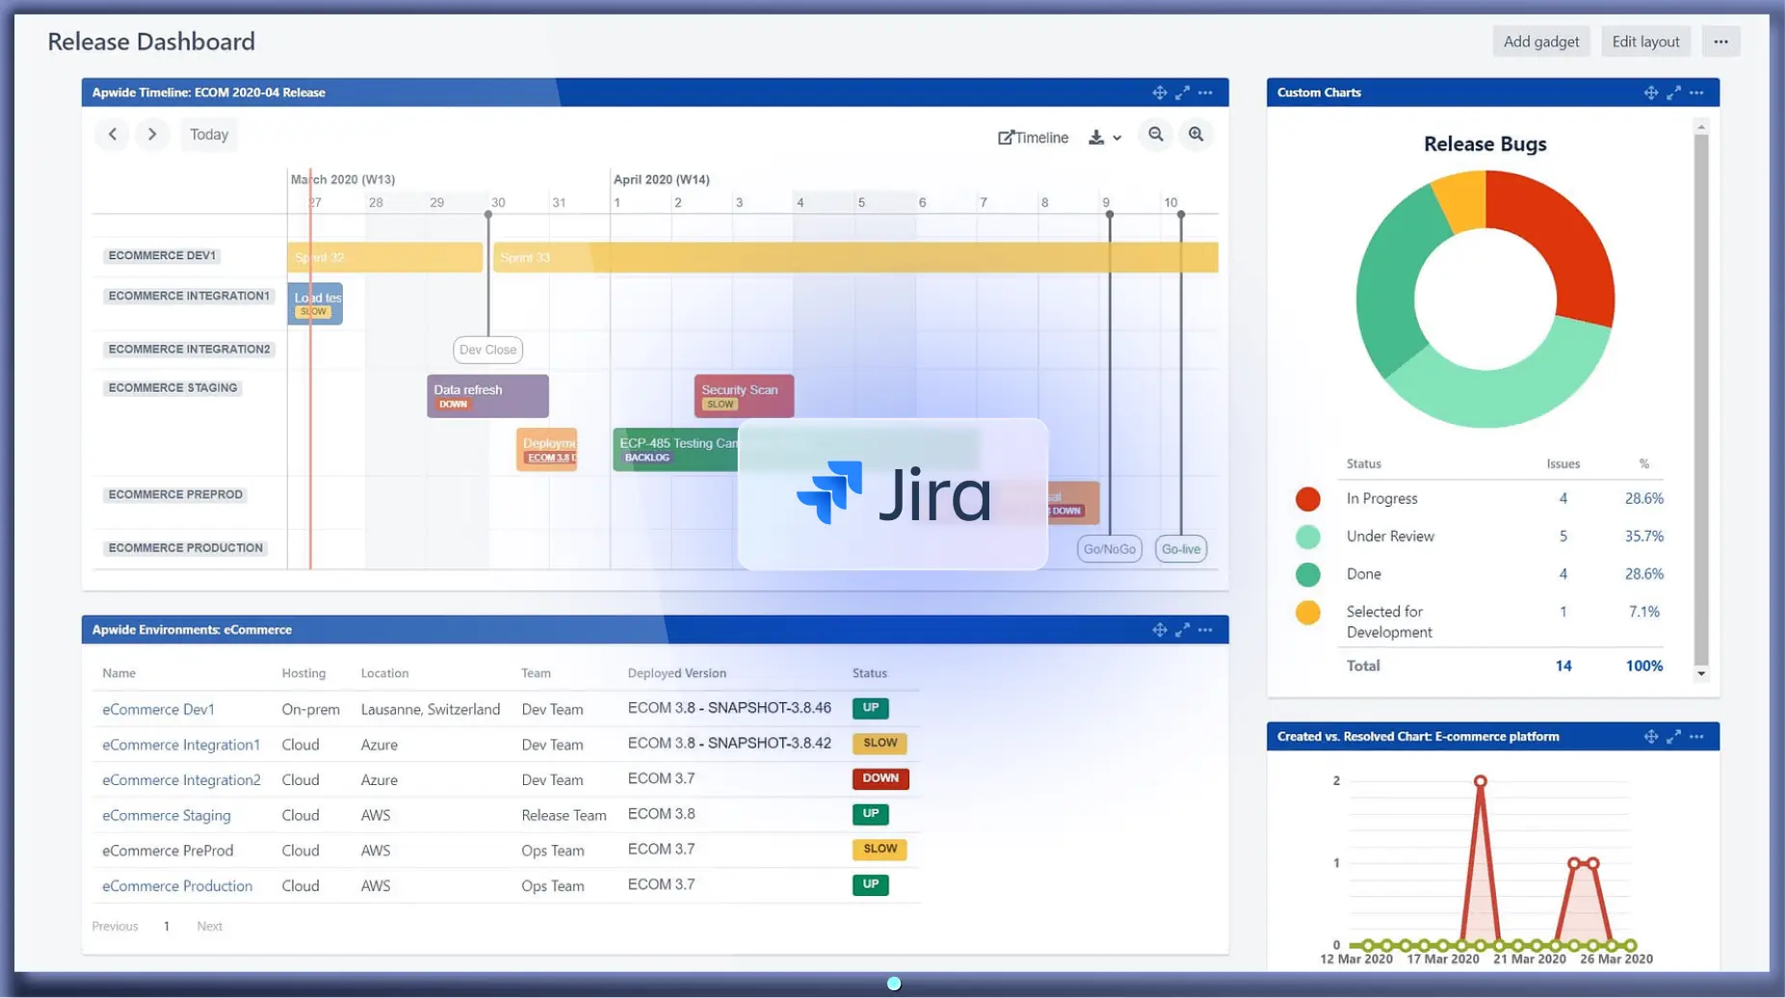This screenshot has height=998, width=1785.
Task: Click the Dev Close milestone marker
Action: (x=487, y=350)
